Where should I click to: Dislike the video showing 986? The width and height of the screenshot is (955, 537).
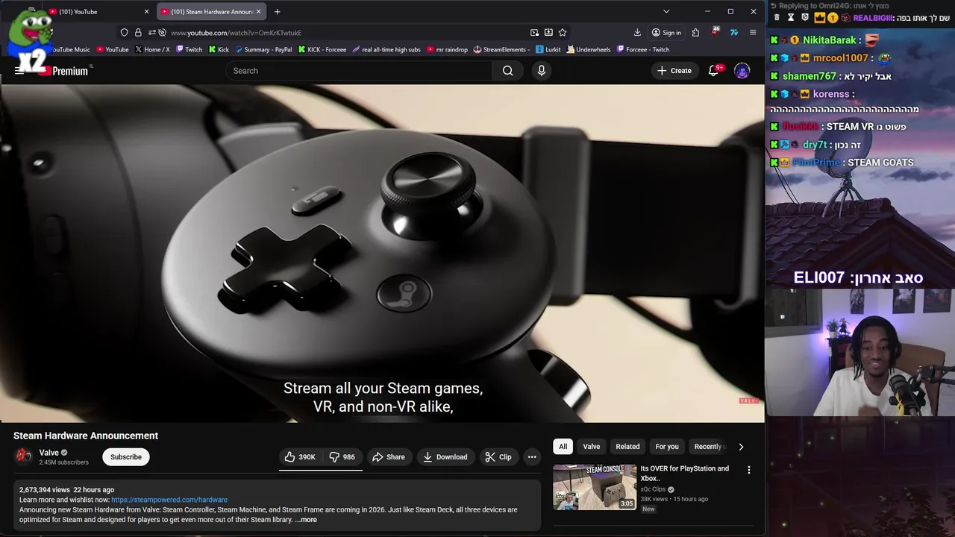click(342, 457)
